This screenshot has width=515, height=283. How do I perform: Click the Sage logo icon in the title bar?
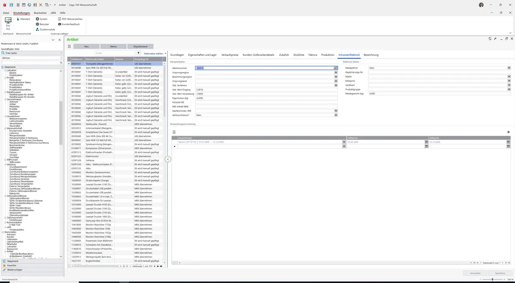pyautogui.click(x=5, y=5)
